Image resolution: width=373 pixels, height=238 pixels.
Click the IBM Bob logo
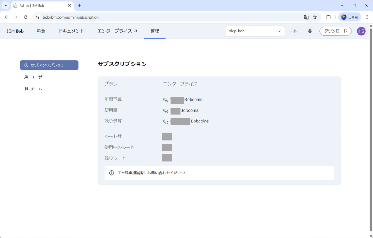(15, 31)
